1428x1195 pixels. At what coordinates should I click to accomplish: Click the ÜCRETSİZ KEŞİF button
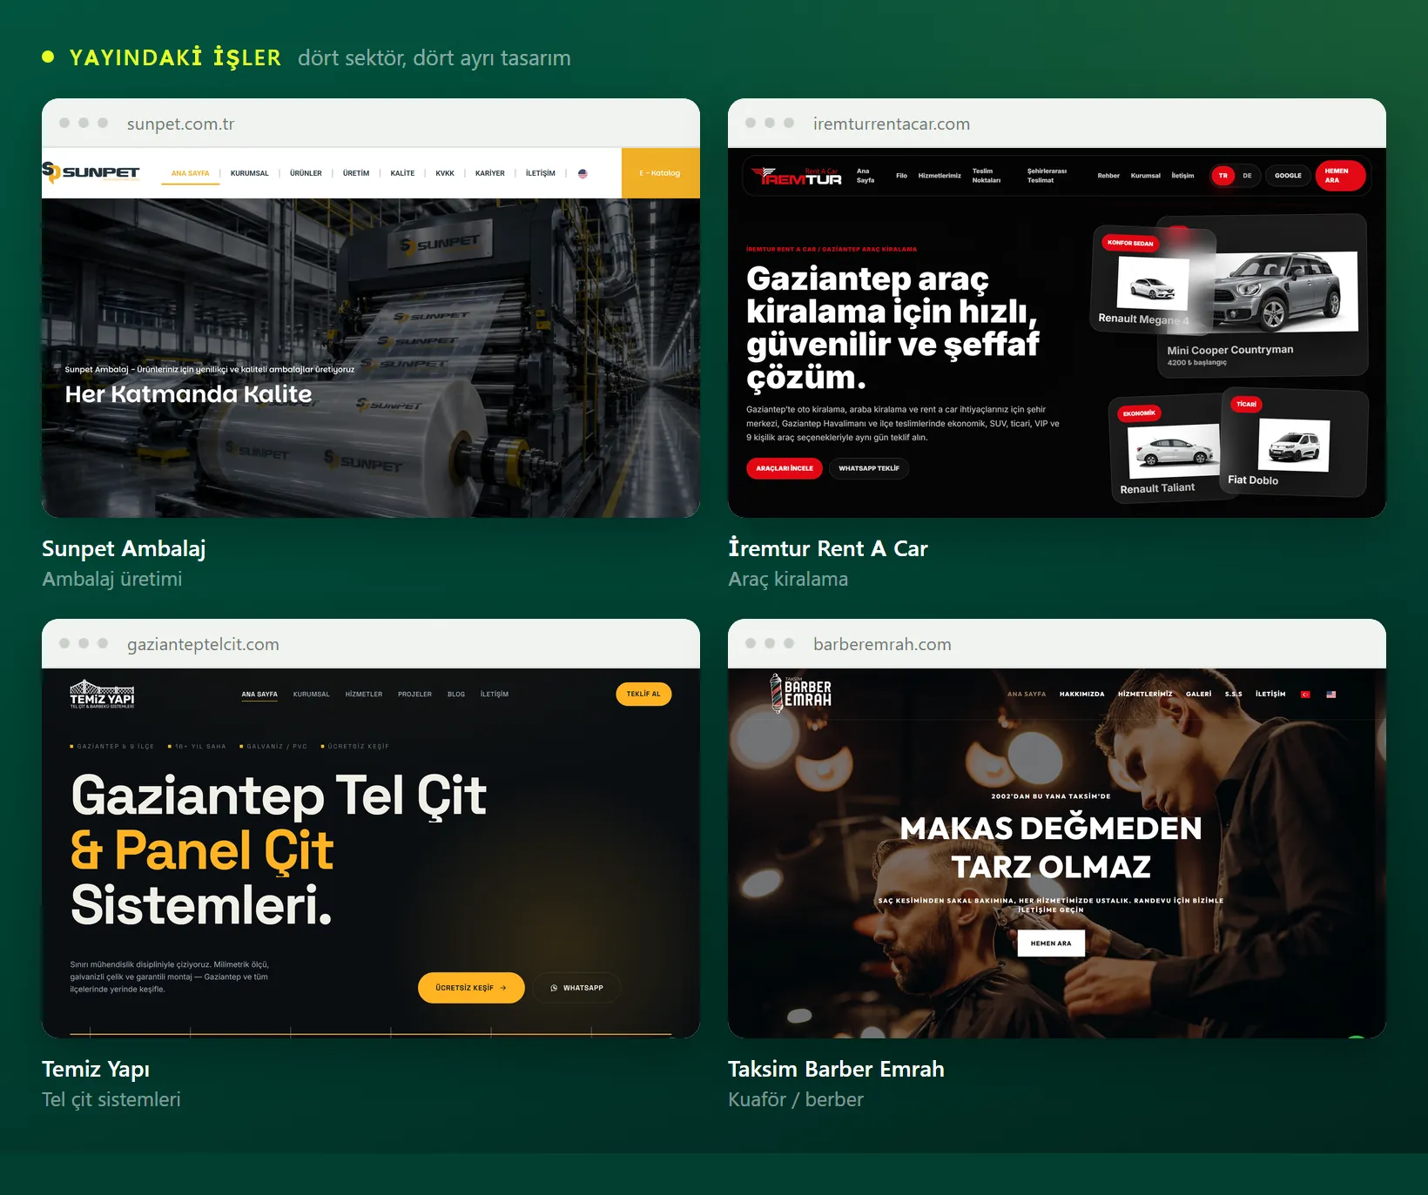point(471,988)
